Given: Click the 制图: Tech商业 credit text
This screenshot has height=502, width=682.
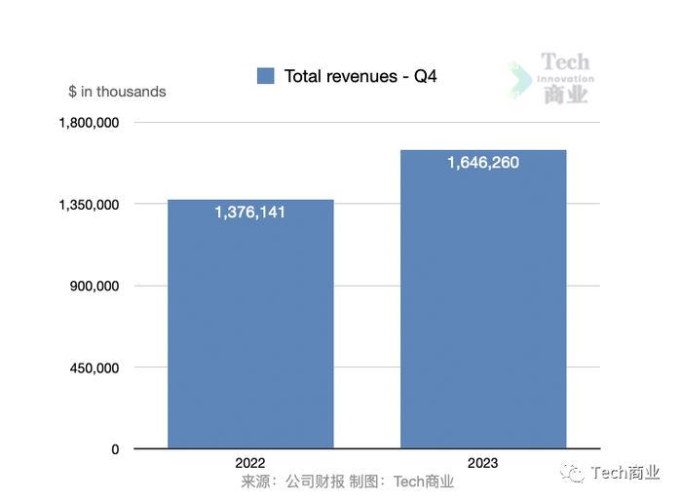Looking at the screenshot, I should [x=401, y=482].
